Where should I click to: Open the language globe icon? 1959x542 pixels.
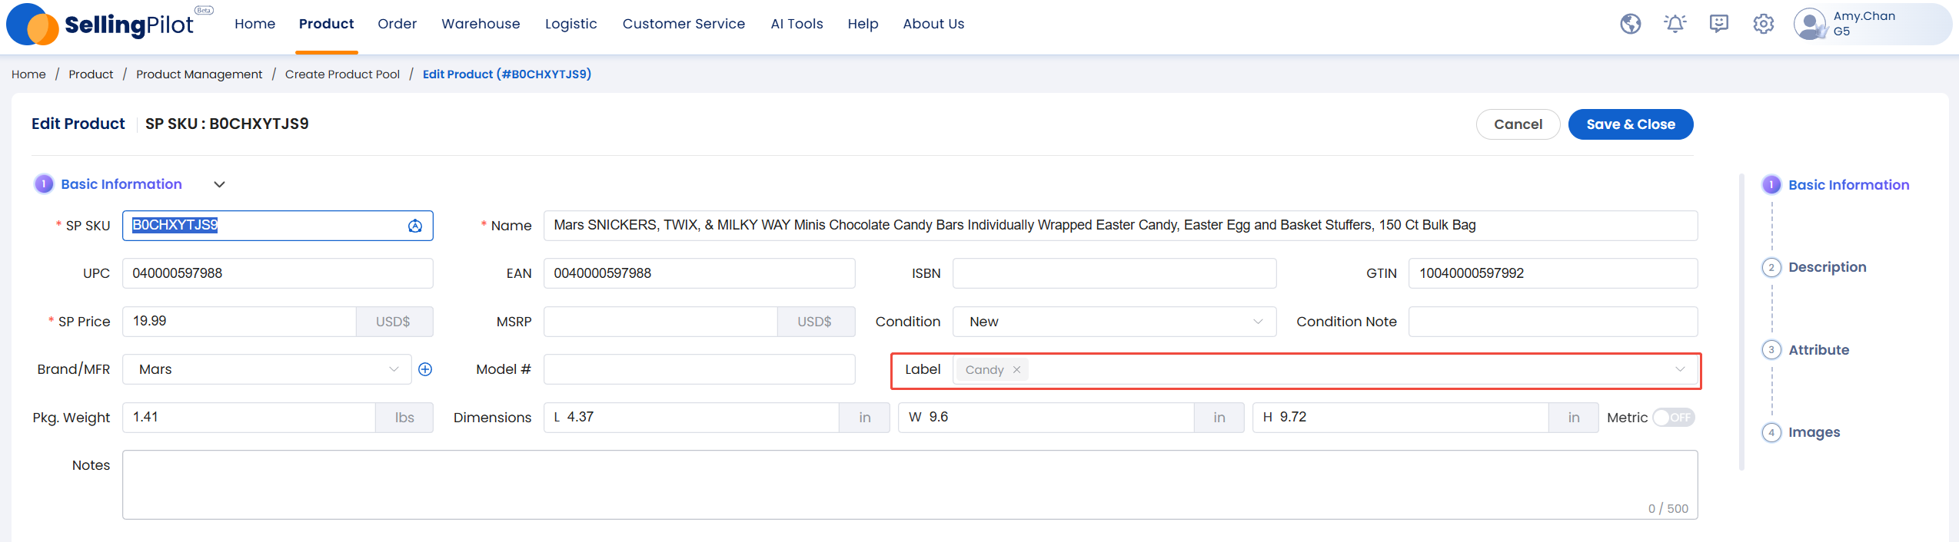coord(1631,25)
